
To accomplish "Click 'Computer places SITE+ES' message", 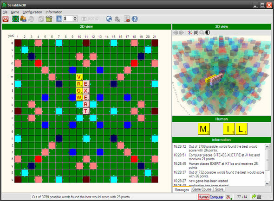I will [x=224, y=157].
